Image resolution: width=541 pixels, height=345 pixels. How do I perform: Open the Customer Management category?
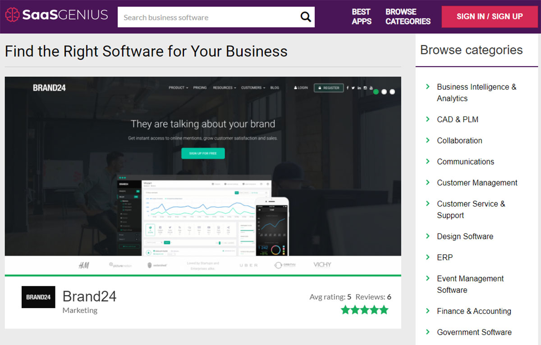[x=477, y=183]
